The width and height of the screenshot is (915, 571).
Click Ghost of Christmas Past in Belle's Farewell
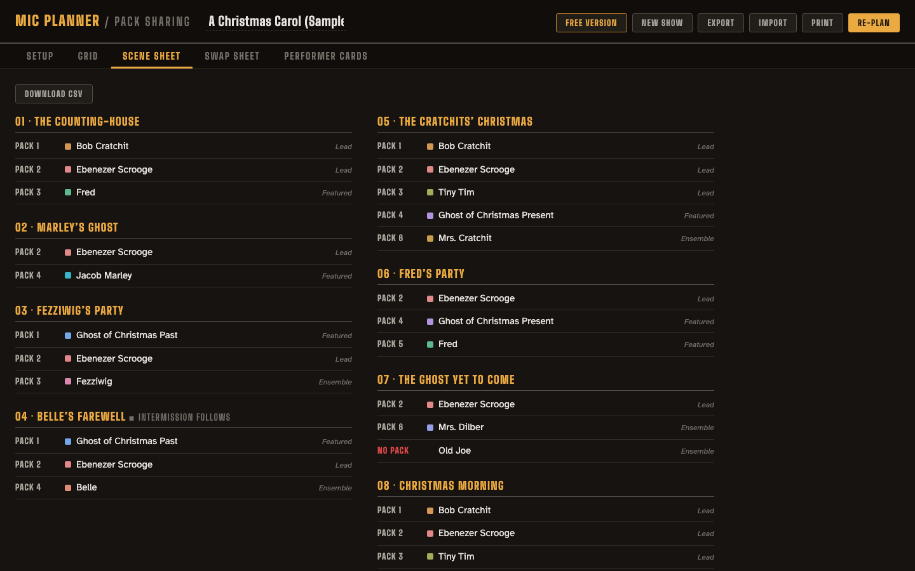127,441
